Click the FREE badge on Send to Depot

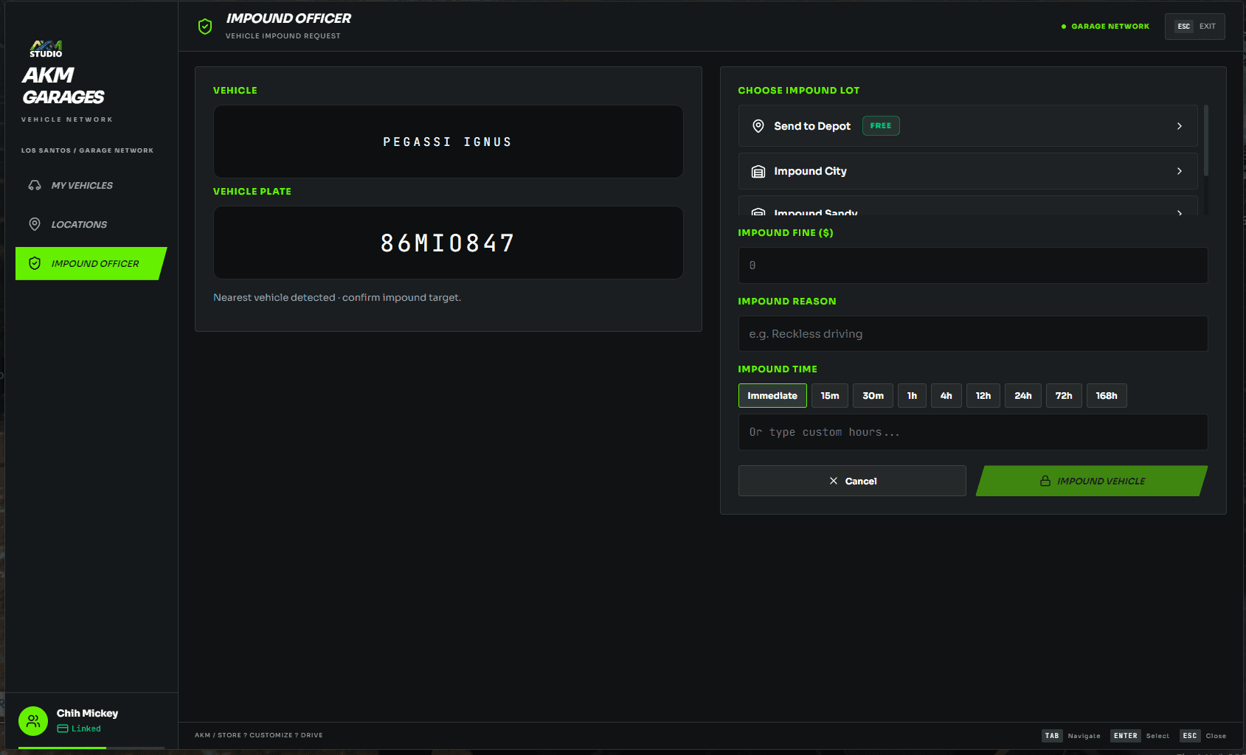pos(881,126)
